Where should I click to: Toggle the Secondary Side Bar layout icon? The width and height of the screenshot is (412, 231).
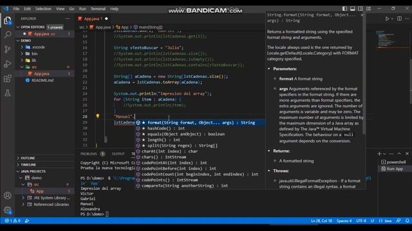[x=360, y=8]
